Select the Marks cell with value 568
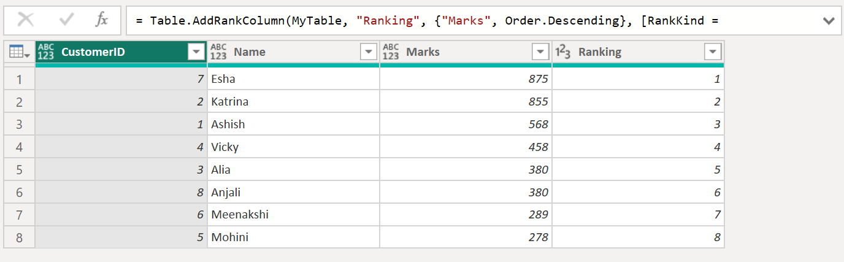Image resolution: width=844 pixels, height=262 pixels. click(466, 125)
